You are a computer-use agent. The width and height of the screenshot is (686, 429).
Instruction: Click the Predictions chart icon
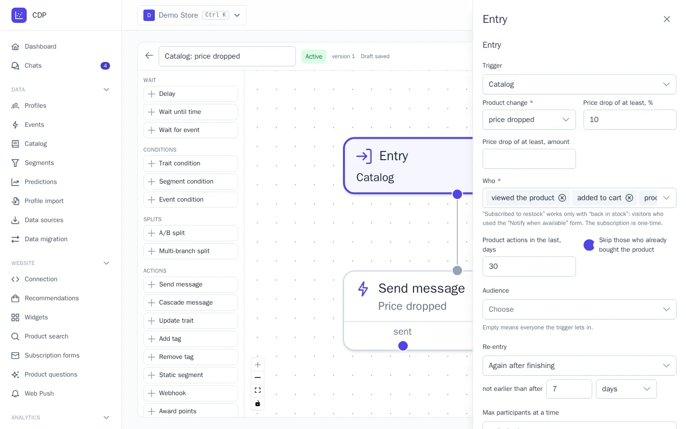pyautogui.click(x=15, y=182)
